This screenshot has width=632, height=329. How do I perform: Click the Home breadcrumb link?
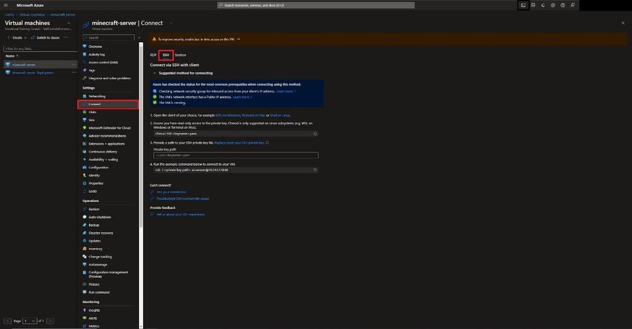coord(9,15)
